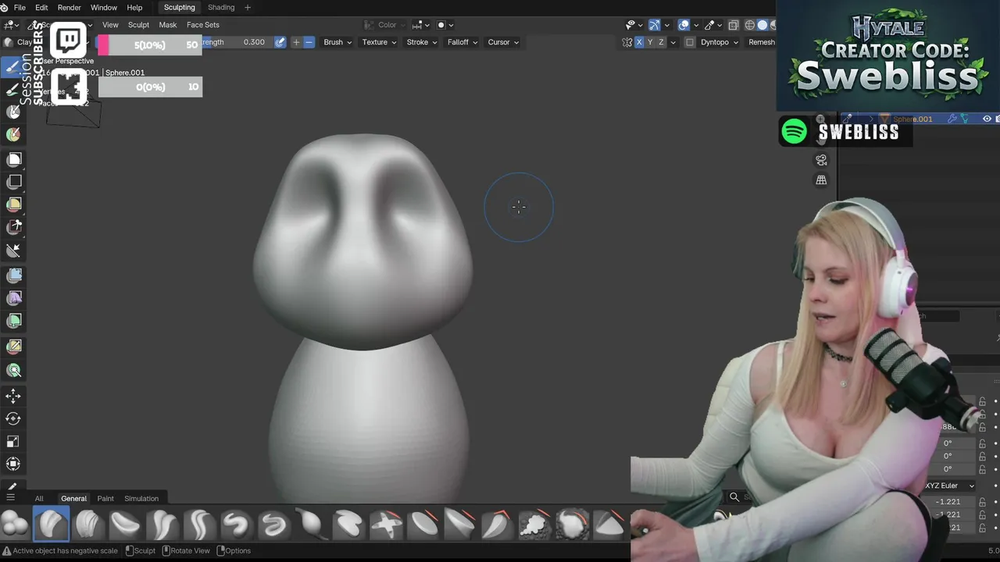
Task: Toggle viewport overlays button
Action: pyautogui.click(x=684, y=25)
